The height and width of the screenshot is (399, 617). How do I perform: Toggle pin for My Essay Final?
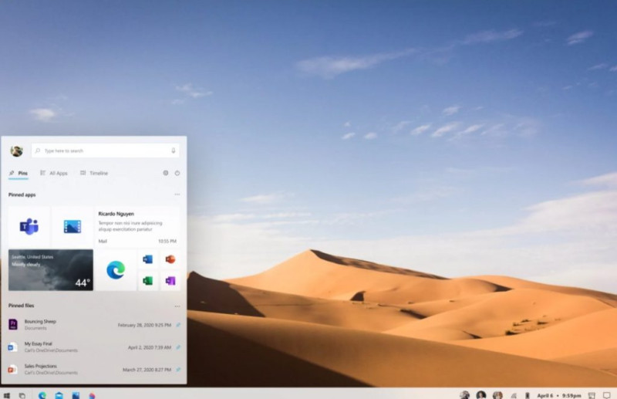point(178,347)
